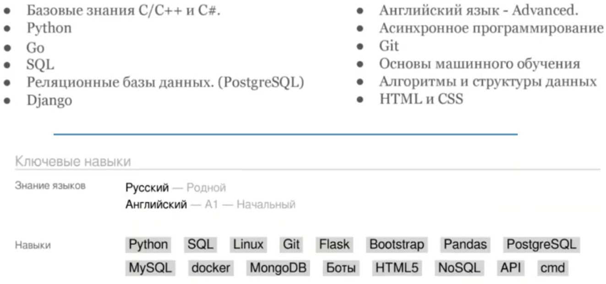
Task: Click the Linux skill tag
Action: [x=248, y=245]
